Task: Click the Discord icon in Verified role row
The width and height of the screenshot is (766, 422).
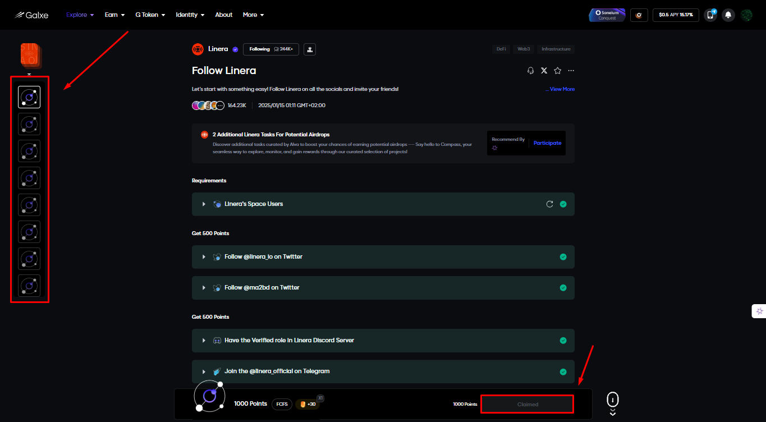Action: (x=217, y=341)
